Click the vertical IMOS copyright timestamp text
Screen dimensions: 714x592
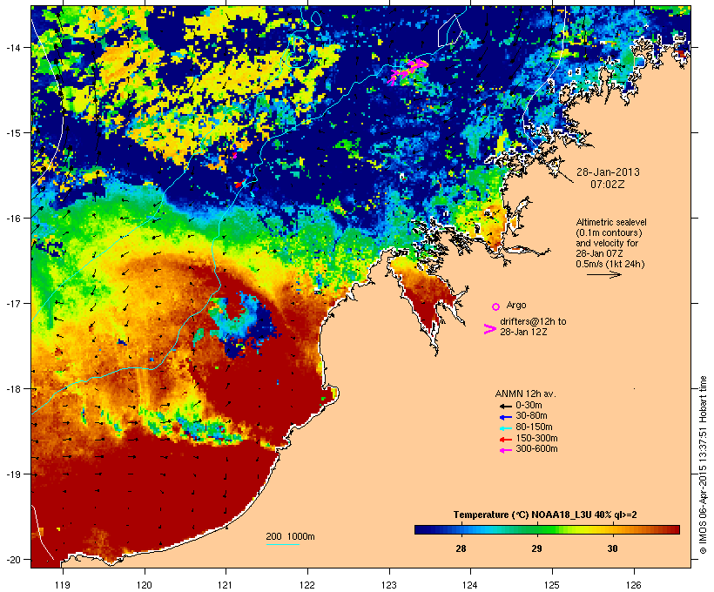pos(704,465)
